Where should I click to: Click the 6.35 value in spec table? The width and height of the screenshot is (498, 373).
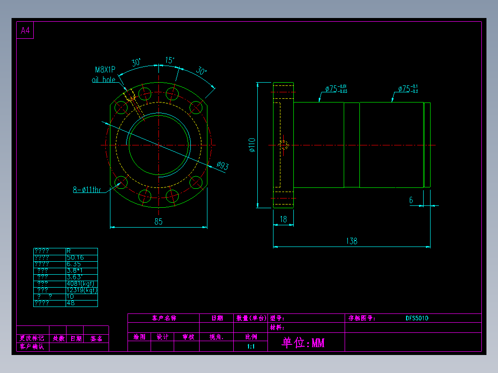click(x=74, y=264)
